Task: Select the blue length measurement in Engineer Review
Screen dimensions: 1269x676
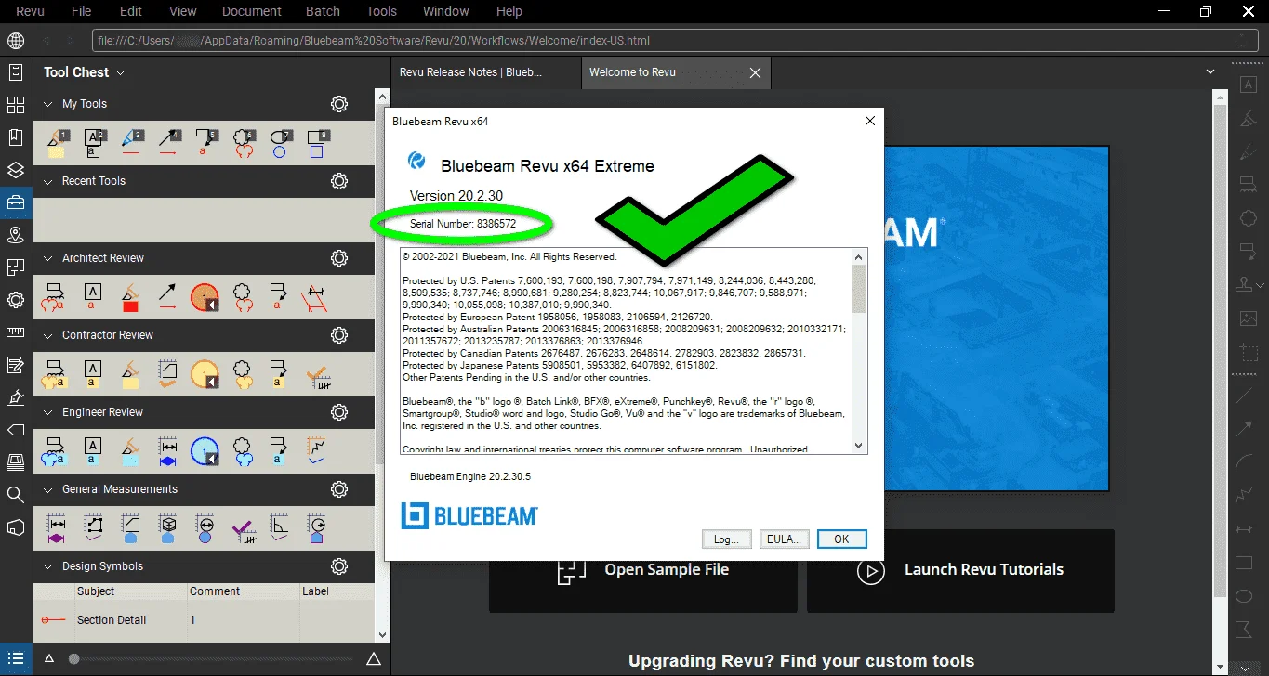Action: pyautogui.click(x=167, y=451)
